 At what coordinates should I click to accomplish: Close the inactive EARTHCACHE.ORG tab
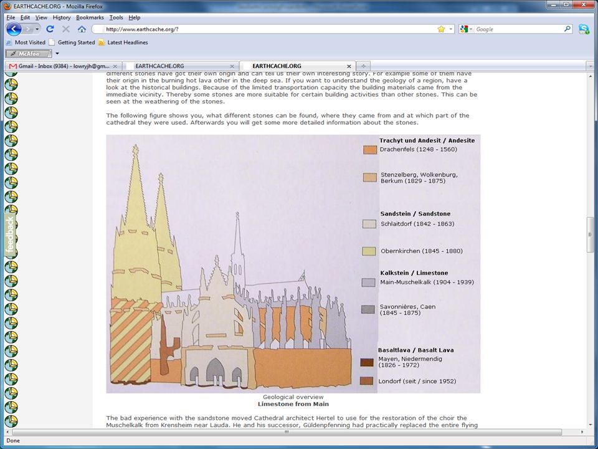click(x=232, y=67)
